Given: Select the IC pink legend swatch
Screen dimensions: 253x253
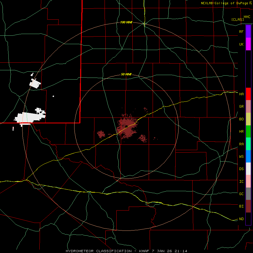Looking at the screenshot, I should (x=248, y=181).
